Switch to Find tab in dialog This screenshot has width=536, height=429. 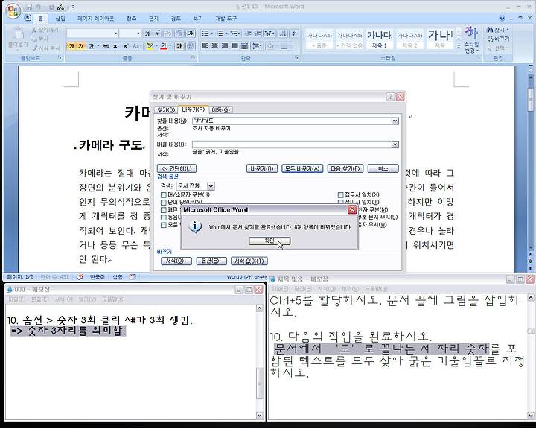pyautogui.click(x=166, y=109)
